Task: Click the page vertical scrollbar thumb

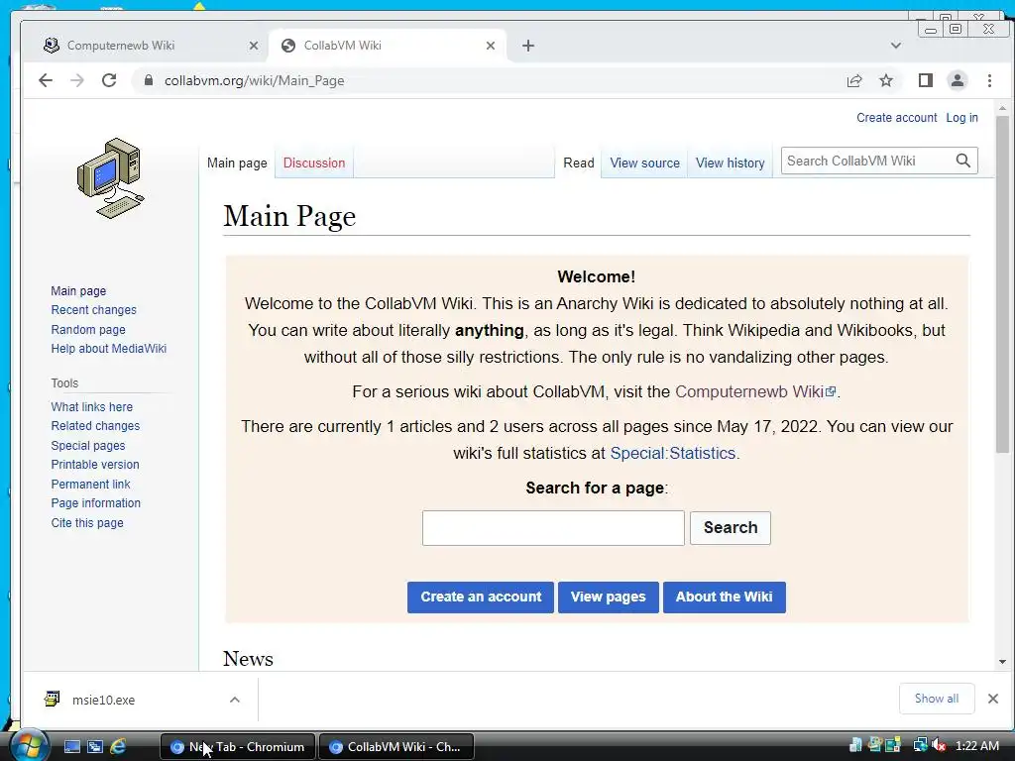Action: pyautogui.click(x=1003, y=284)
